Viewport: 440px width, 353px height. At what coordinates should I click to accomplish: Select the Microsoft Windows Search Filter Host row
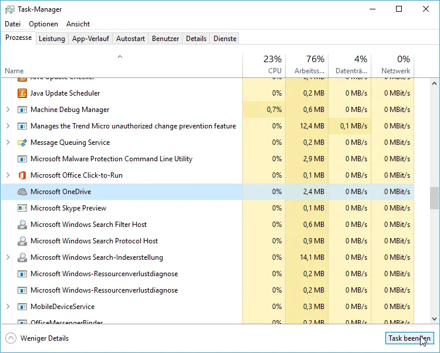click(x=208, y=225)
